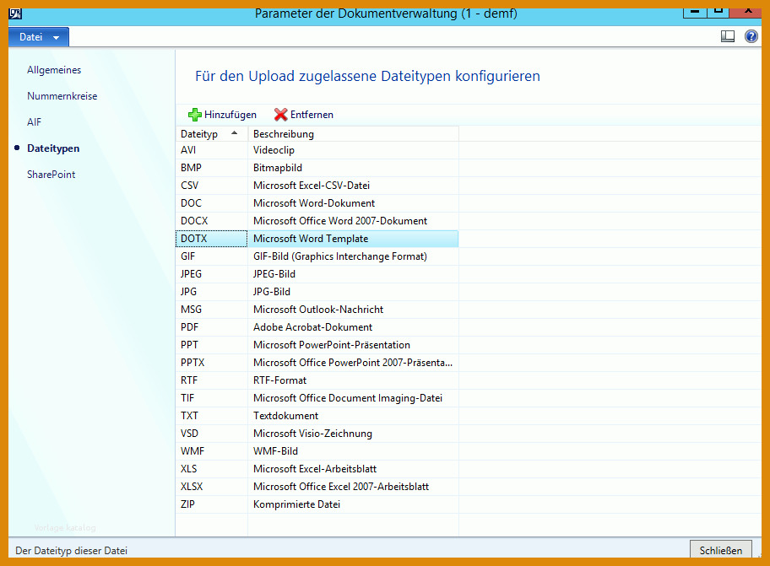This screenshot has width=770, height=566.
Task: Click the red X Entfernen icon
Action: (x=281, y=115)
